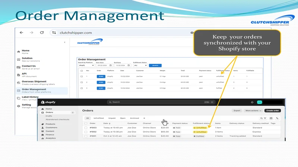
Task: Open Products in Shopify sidebar
Action: [50, 124]
